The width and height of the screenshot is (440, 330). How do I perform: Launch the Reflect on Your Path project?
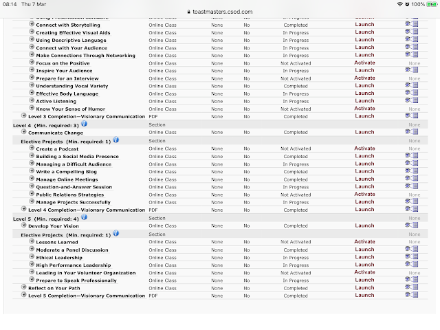pyautogui.click(x=364, y=287)
